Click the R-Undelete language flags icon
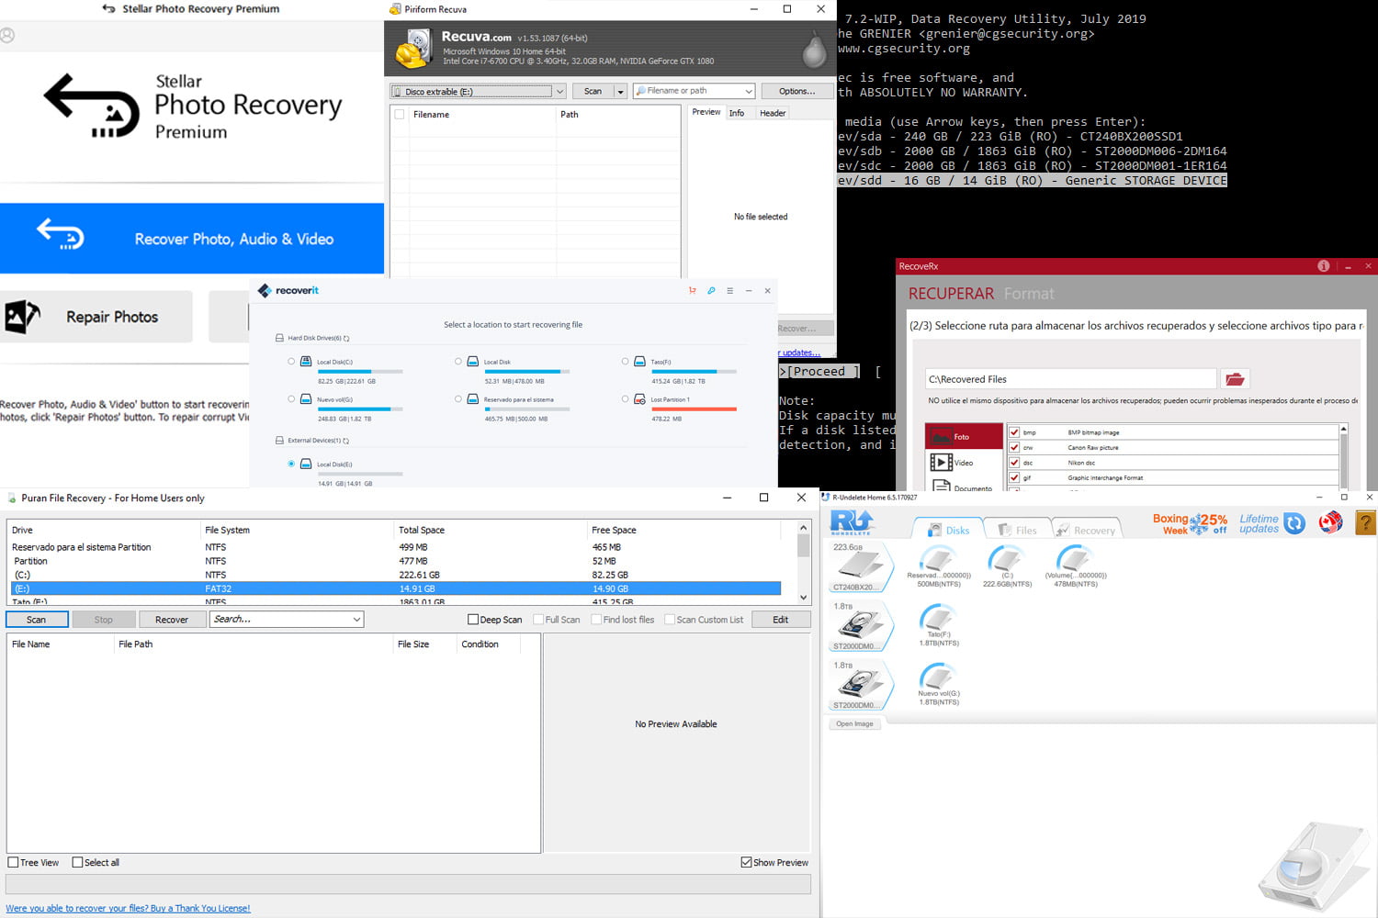The width and height of the screenshot is (1378, 918). (1330, 523)
